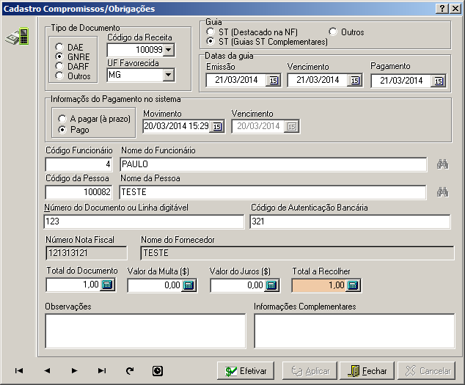Click the Efetivar button
This screenshot has width=465, height=385.
[246, 371]
